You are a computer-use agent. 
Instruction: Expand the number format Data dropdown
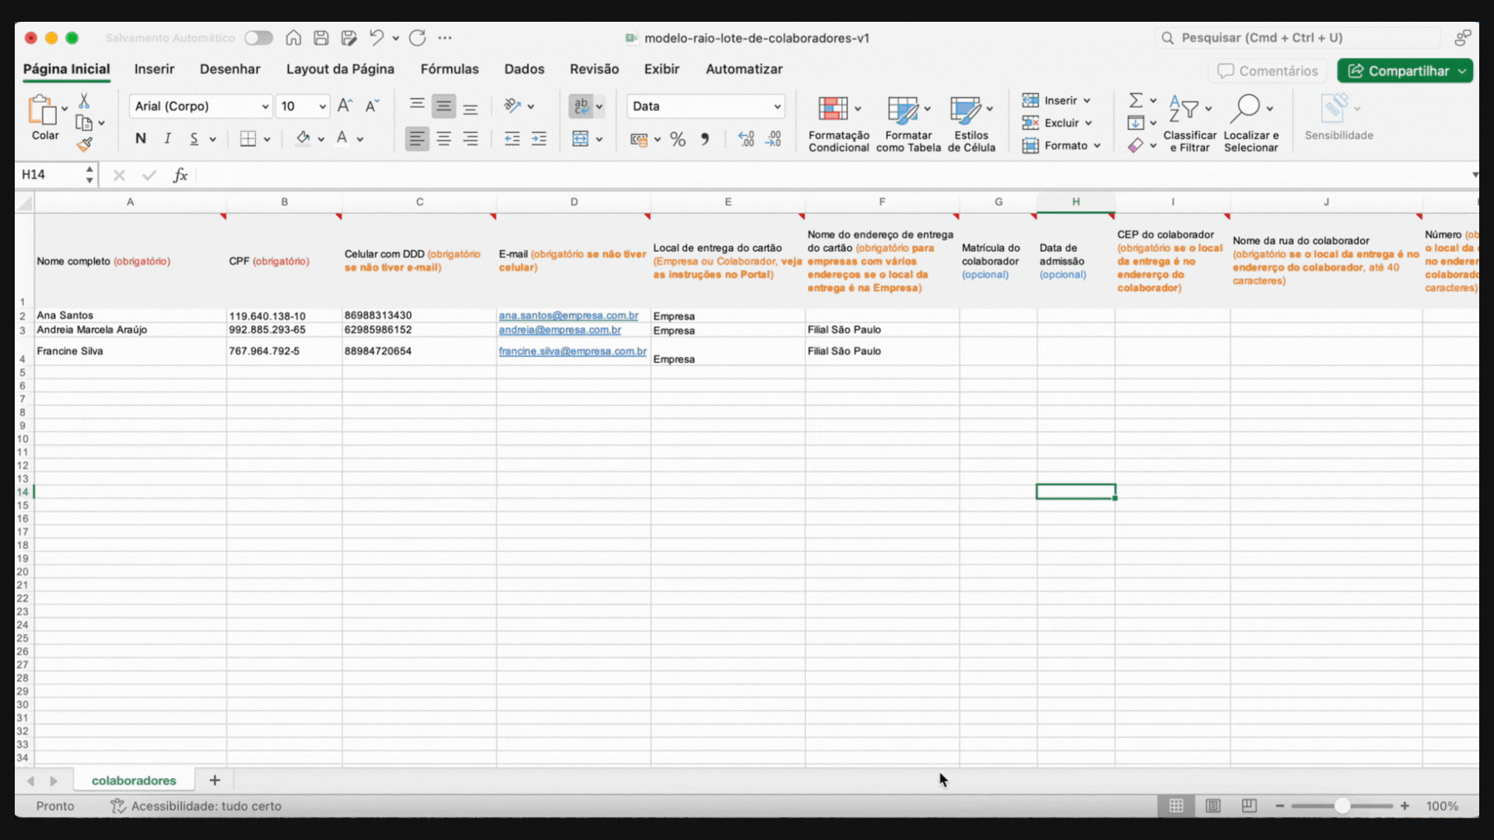point(777,107)
